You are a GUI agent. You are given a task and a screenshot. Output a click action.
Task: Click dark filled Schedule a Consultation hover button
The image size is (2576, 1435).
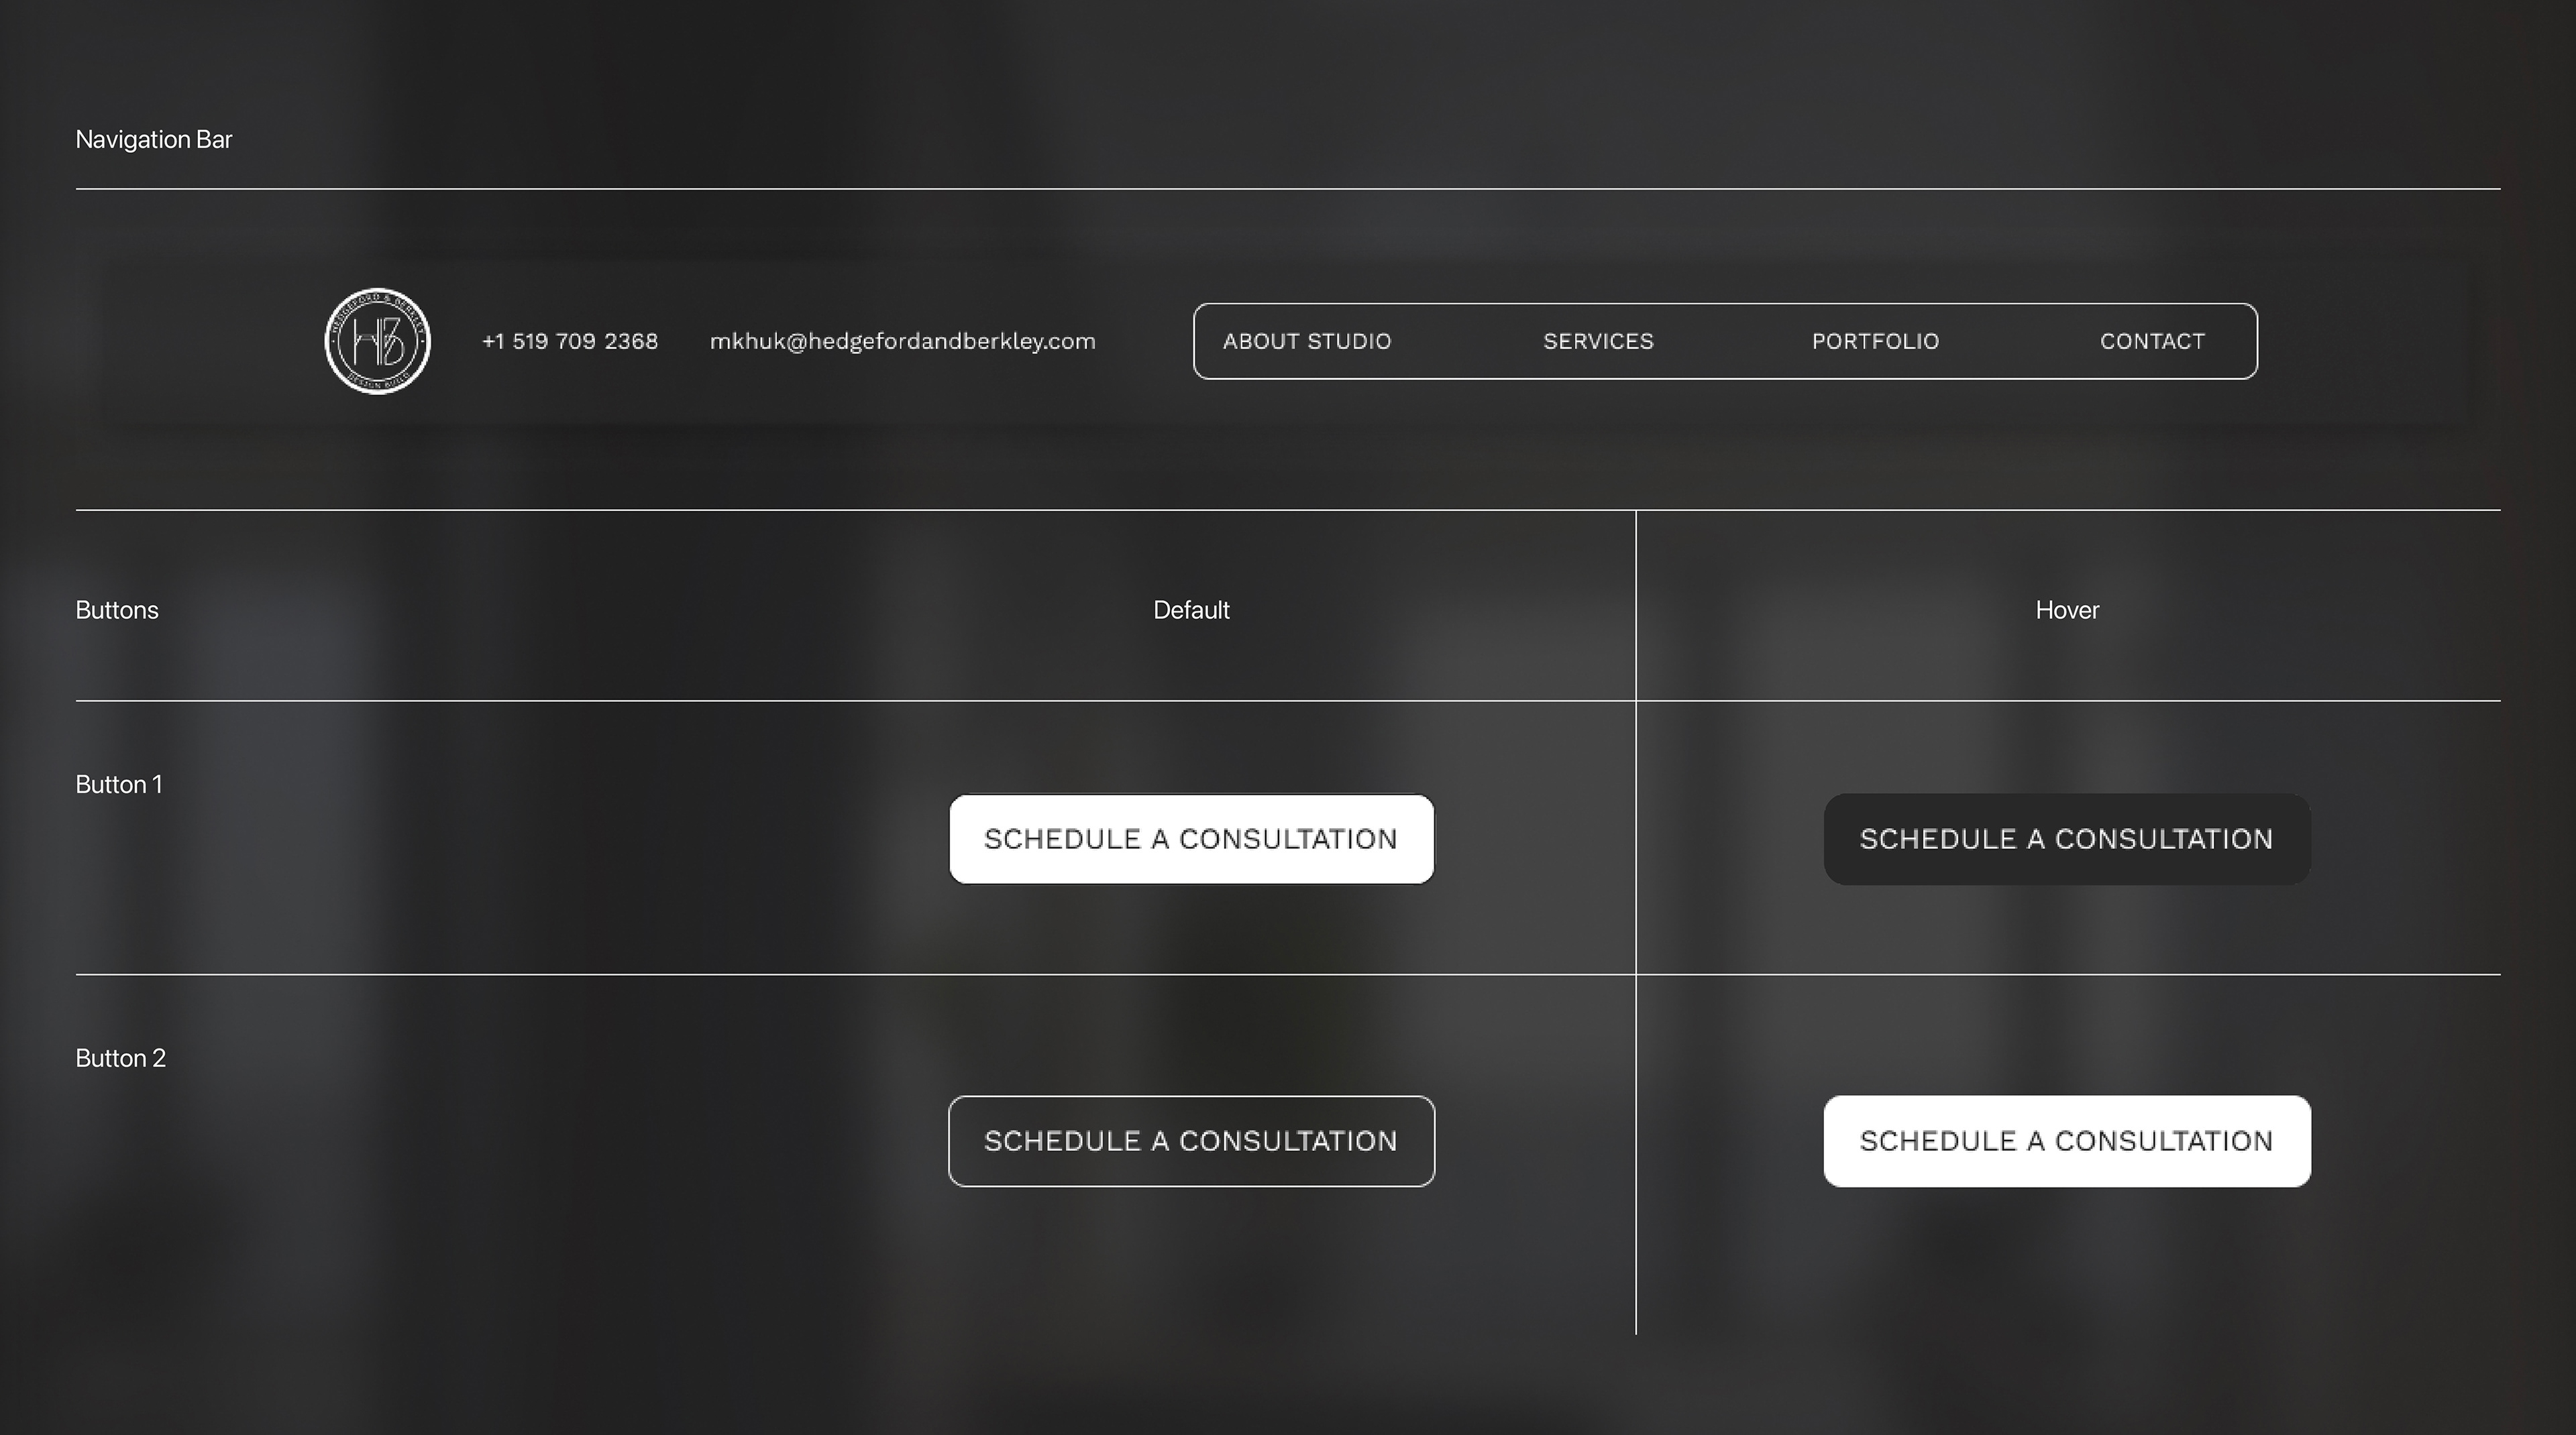coord(2066,838)
